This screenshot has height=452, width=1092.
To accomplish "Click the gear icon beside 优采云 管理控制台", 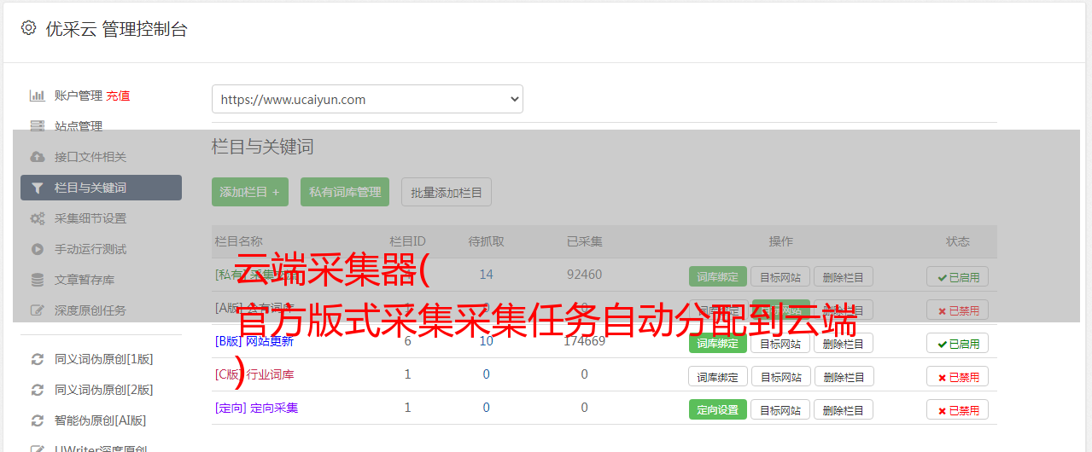I will (x=28, y=28).
